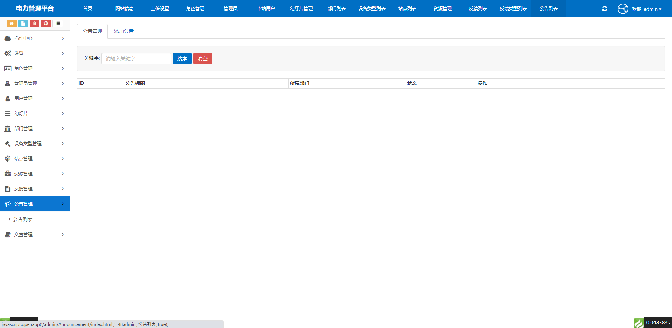The image size is (672, 328).
Task: Open the 公告列表 submenu item
Action: coord(23,219)
